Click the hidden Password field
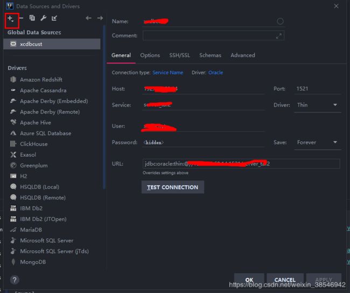The image size is (350, 293). click(x=203, y=142)
